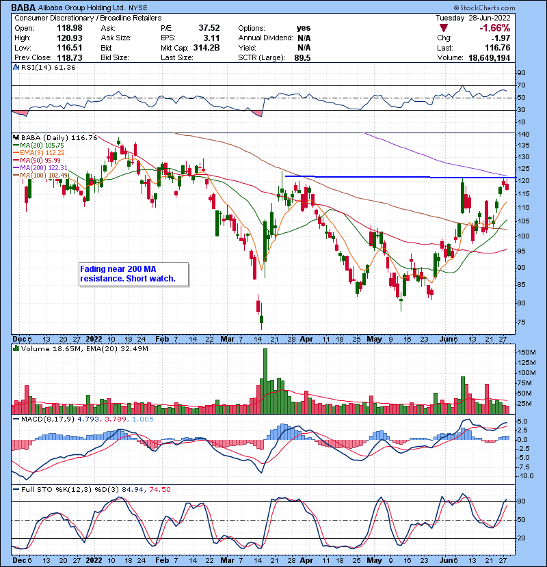547x567 pixels.
Task: Click the stochastic %K value 84.94
Action: (x=132, y=489)
